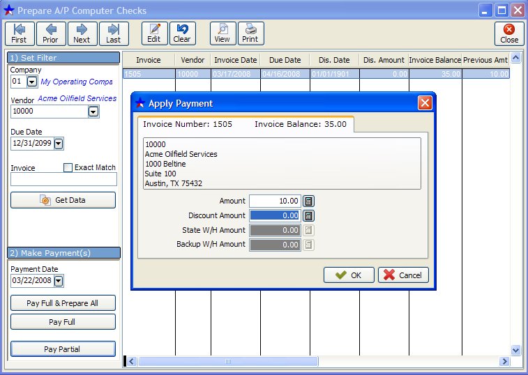Open calculator for Discount Amount field
The width and height of the screenshot is (528, 375).
pos(308,216)
